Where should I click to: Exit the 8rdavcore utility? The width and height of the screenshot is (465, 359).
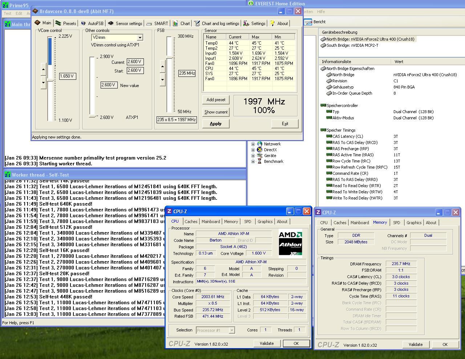pos(285,124)
